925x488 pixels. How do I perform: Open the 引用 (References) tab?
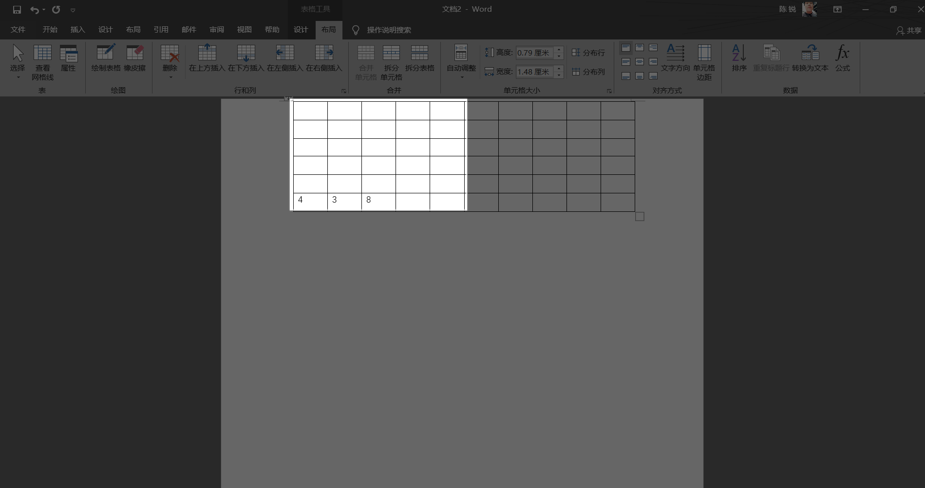click(161, 30)
